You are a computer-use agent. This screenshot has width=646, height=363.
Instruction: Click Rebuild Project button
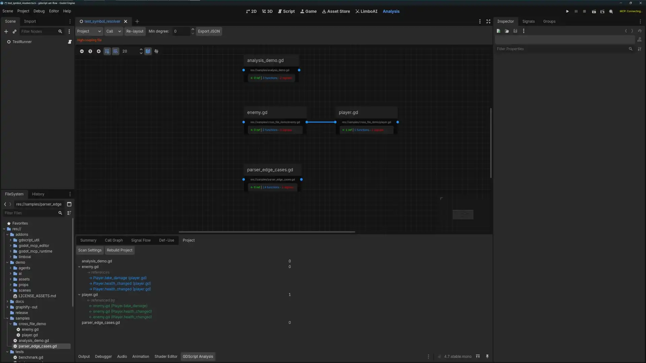coord(119,250)
